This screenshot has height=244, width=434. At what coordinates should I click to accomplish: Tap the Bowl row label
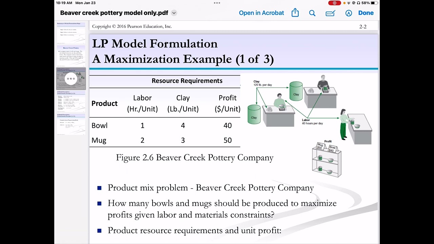coord(99,125)
